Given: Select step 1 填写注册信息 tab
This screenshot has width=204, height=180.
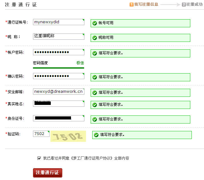Looking at the screenshot, I should click(x=144, y=4).
